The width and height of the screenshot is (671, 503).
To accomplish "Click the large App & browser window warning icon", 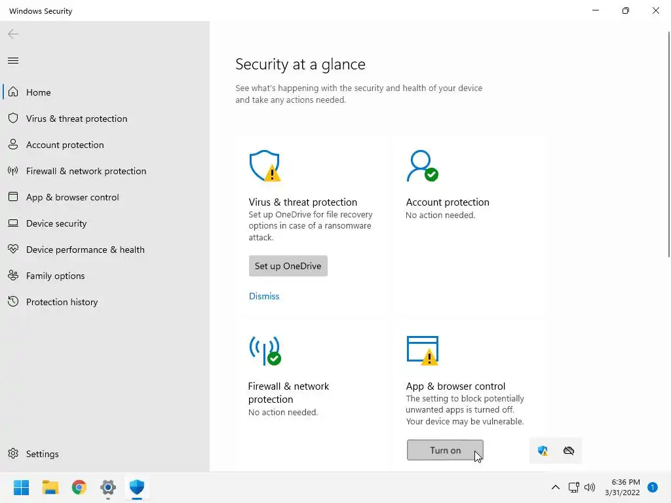I will coord(423,350).
